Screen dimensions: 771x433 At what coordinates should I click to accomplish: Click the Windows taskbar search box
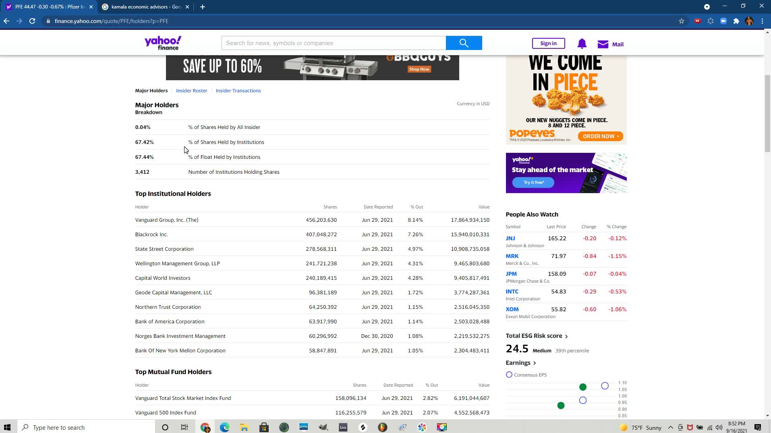pyautogui.click(x=86, y=427)
